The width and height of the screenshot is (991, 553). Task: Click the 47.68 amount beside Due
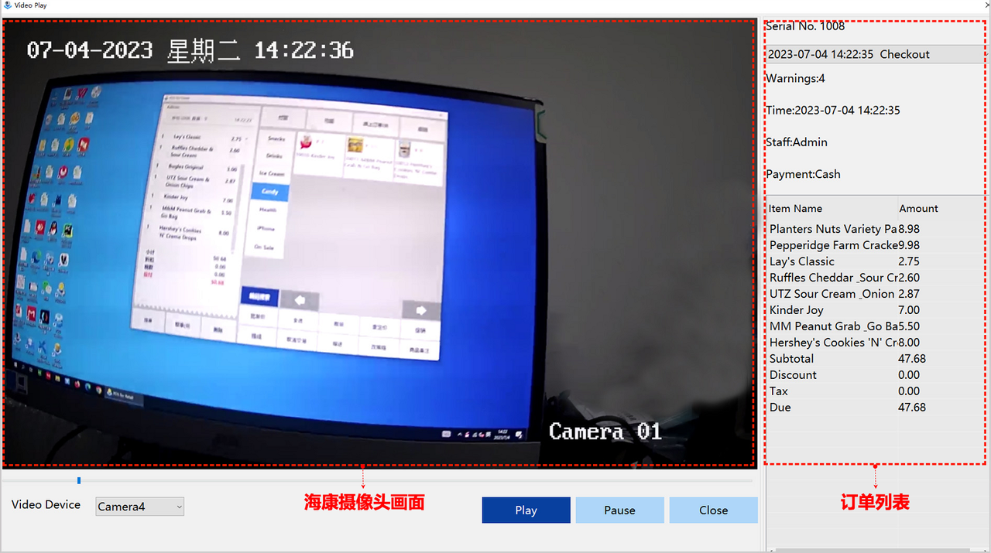click(x=912, y=408)
